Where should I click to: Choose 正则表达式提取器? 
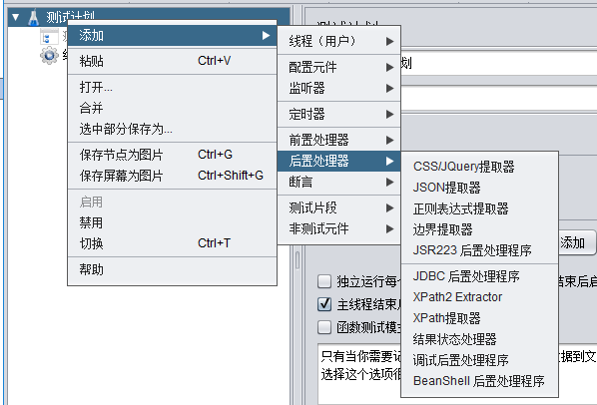pos(480,208)
